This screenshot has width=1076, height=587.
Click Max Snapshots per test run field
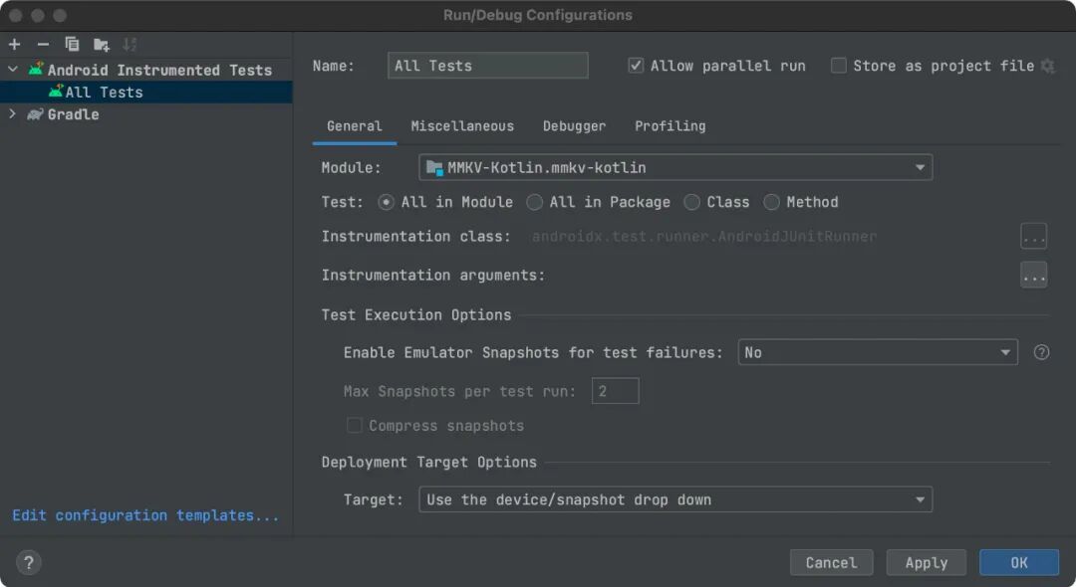[616, 391]
